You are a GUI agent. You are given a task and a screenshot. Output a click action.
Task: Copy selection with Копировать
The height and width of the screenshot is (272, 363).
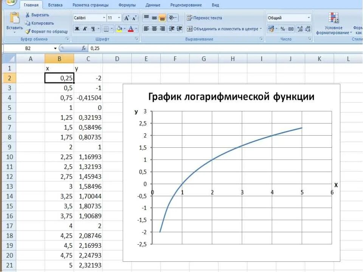pyautogui.click(x=39, y=23)
